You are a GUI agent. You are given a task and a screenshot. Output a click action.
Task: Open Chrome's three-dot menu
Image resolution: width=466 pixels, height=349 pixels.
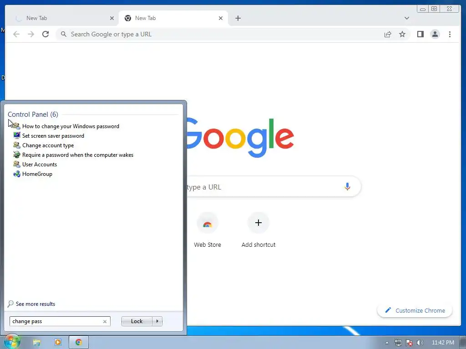tap(450, 34)
